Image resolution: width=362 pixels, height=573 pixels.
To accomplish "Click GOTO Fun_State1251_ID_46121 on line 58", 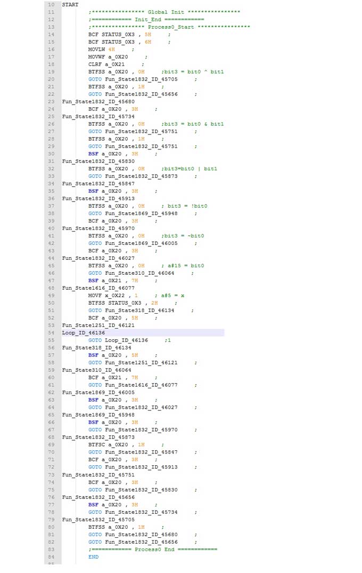I will (x=133, y=363).
